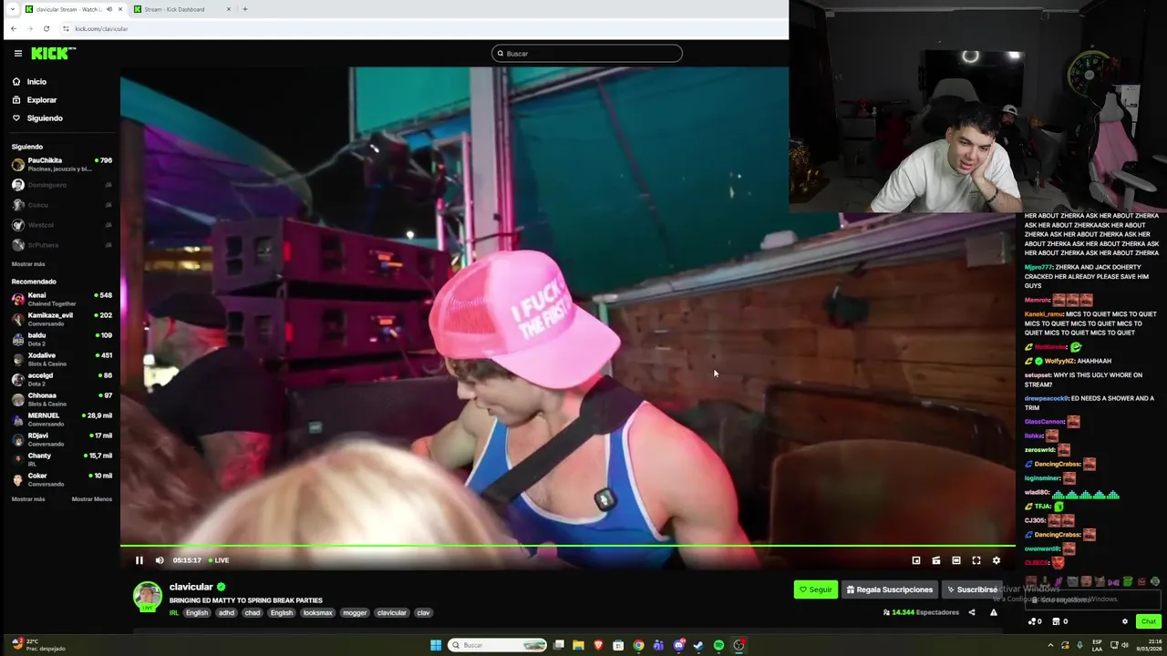Click the Windows taskbar search box
Screen dimensions: 1167x656
click(499, 645)
